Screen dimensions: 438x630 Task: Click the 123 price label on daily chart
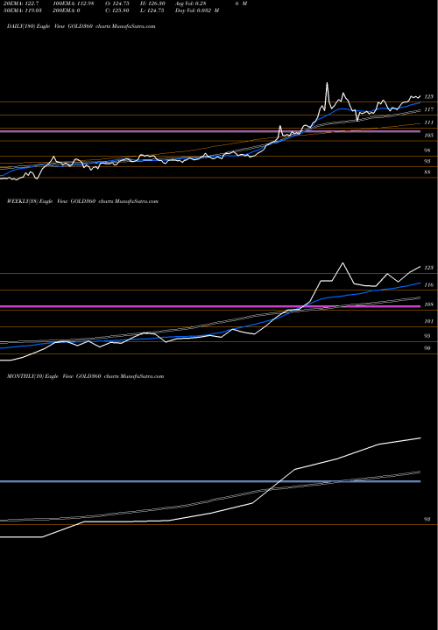(428, 97)
